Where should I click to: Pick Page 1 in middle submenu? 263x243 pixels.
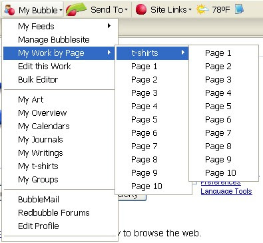pyautogui.click(x=152, y=67)
